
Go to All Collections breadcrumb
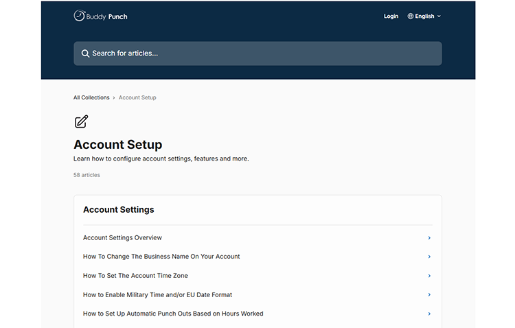(91, 97)
